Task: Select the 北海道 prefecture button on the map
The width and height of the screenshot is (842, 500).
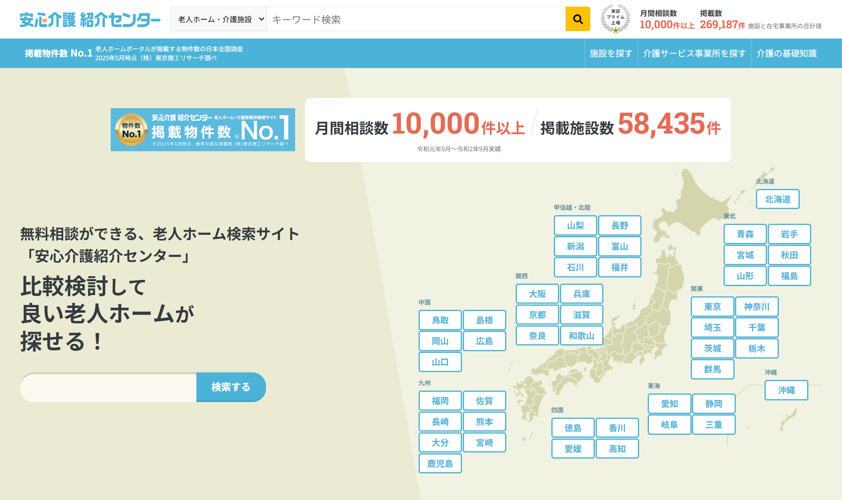Action: (x=778, y=199)
